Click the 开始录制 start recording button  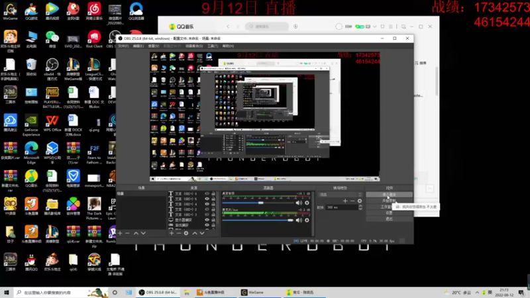coord(389,201)
